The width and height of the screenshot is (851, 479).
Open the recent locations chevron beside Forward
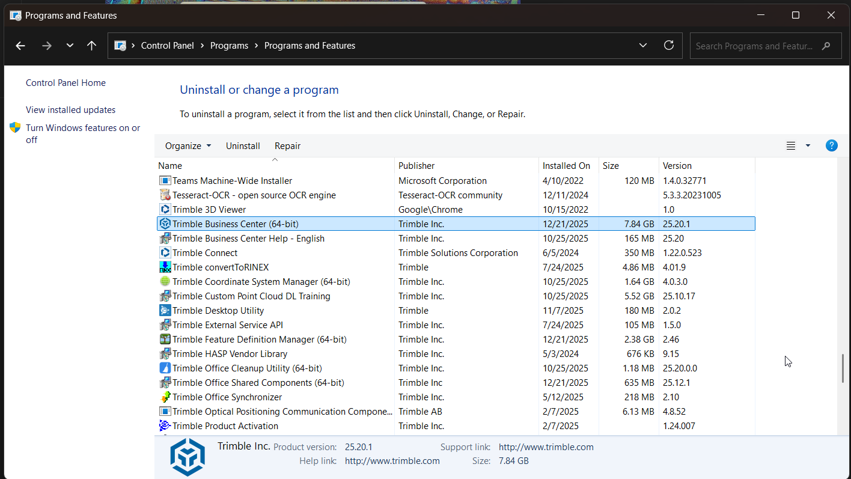tap(70, 46)
